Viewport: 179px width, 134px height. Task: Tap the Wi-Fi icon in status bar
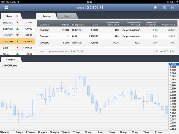click(18, 2)
